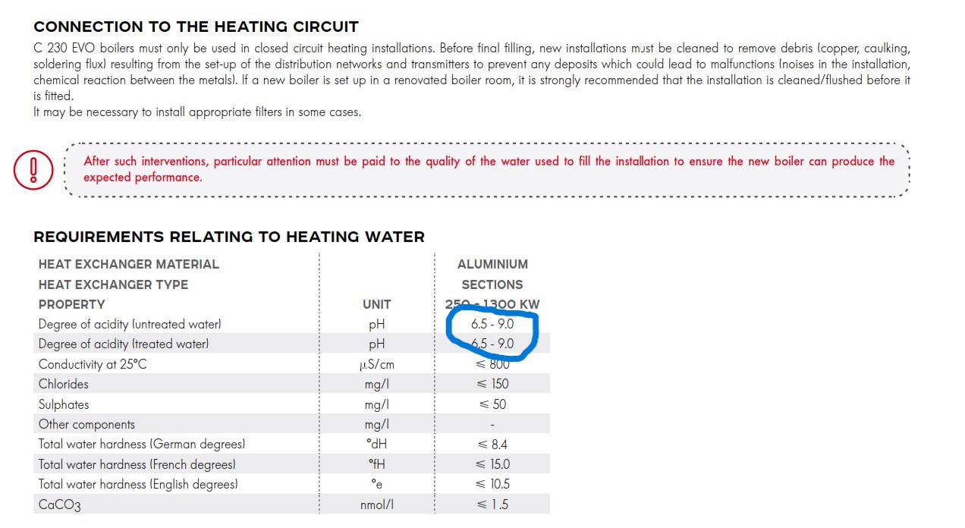The width and height of the screenshot is (965, 528).
Task: Click the 'Connection to the Heating Circuit' heading
Action: [x=196, y=27]
